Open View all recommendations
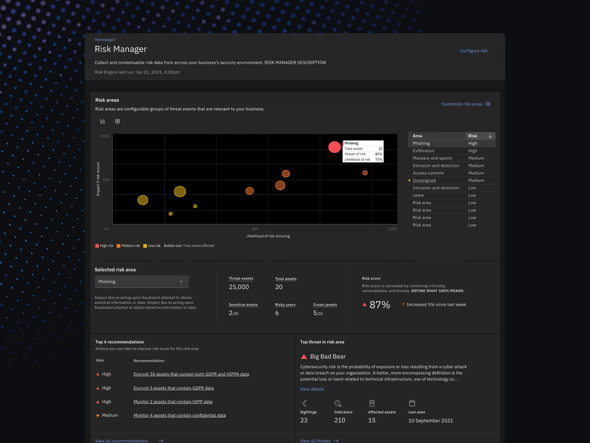The height and width of the screenshot is (443, 590). point(122,440)
